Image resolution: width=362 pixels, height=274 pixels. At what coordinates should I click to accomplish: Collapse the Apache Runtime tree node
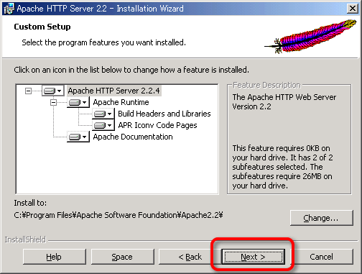(53, 102)
